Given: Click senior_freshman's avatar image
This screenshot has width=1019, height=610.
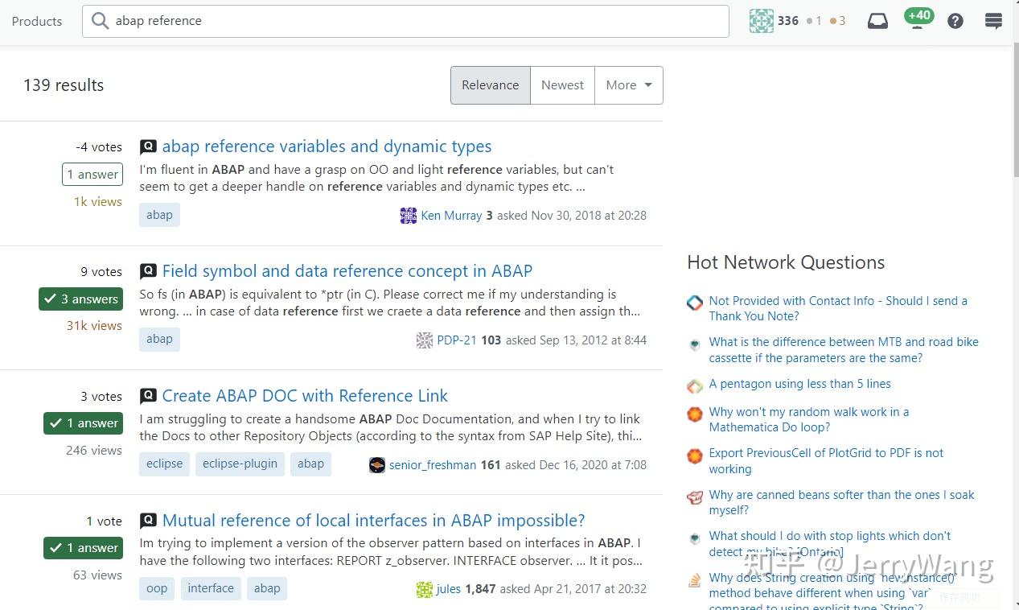Looking at the screenshot, I should (x=377, y=465).
